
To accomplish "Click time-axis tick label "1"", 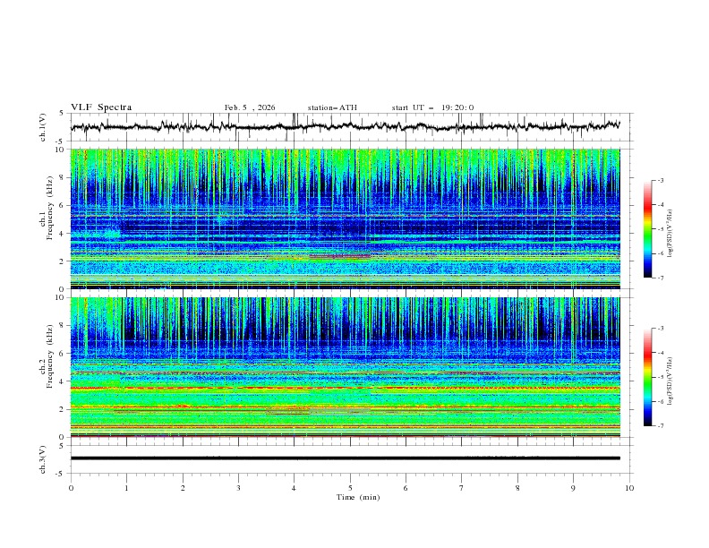I will click(x=127, y=488).
